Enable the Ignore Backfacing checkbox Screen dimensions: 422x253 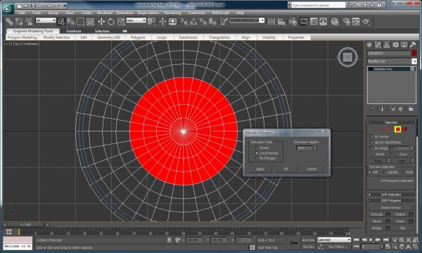[x=371, y=142]
